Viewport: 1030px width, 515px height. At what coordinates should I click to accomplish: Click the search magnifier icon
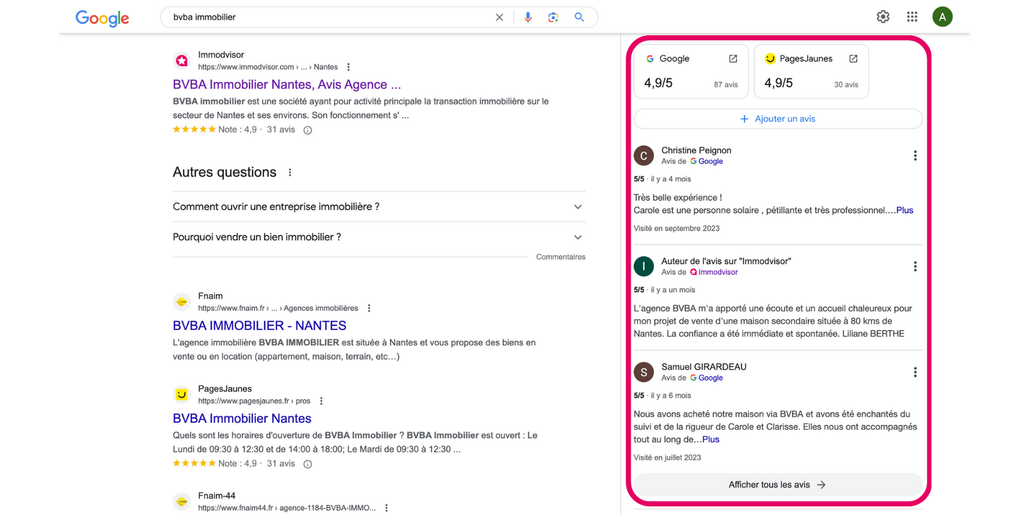coord(578,17)
